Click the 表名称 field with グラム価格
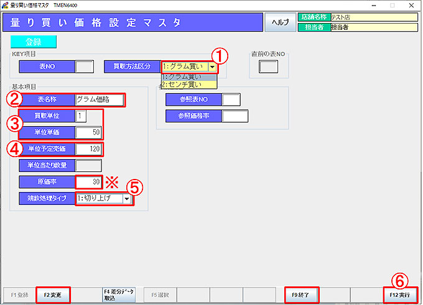The image size is (423, 305). (100, 99)
